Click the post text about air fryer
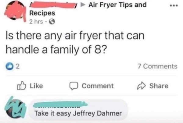183x123 pixels. coord(75,43)
